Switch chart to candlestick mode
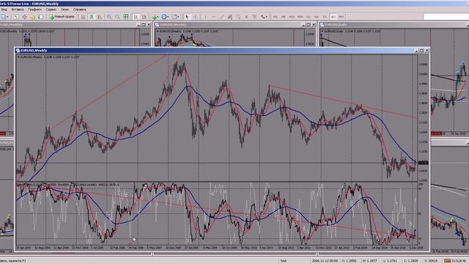Image resolution: width=469 pixels, height=264 pixels. pyautogui.click(x=91, y=17)
